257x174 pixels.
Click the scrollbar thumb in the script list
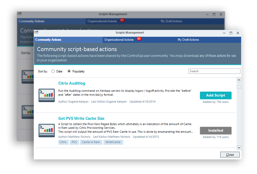point(239,87)
